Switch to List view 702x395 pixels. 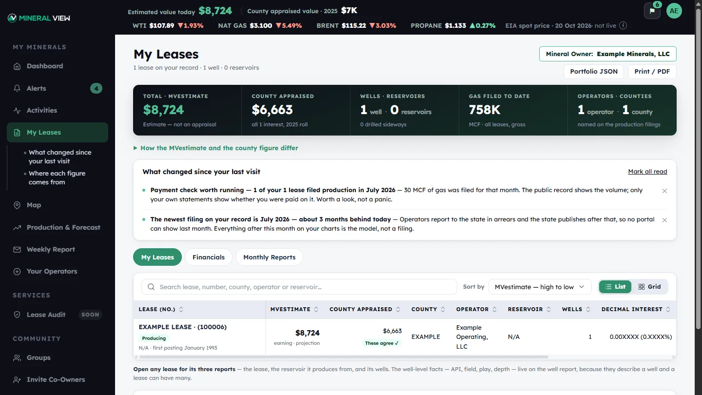615,287
